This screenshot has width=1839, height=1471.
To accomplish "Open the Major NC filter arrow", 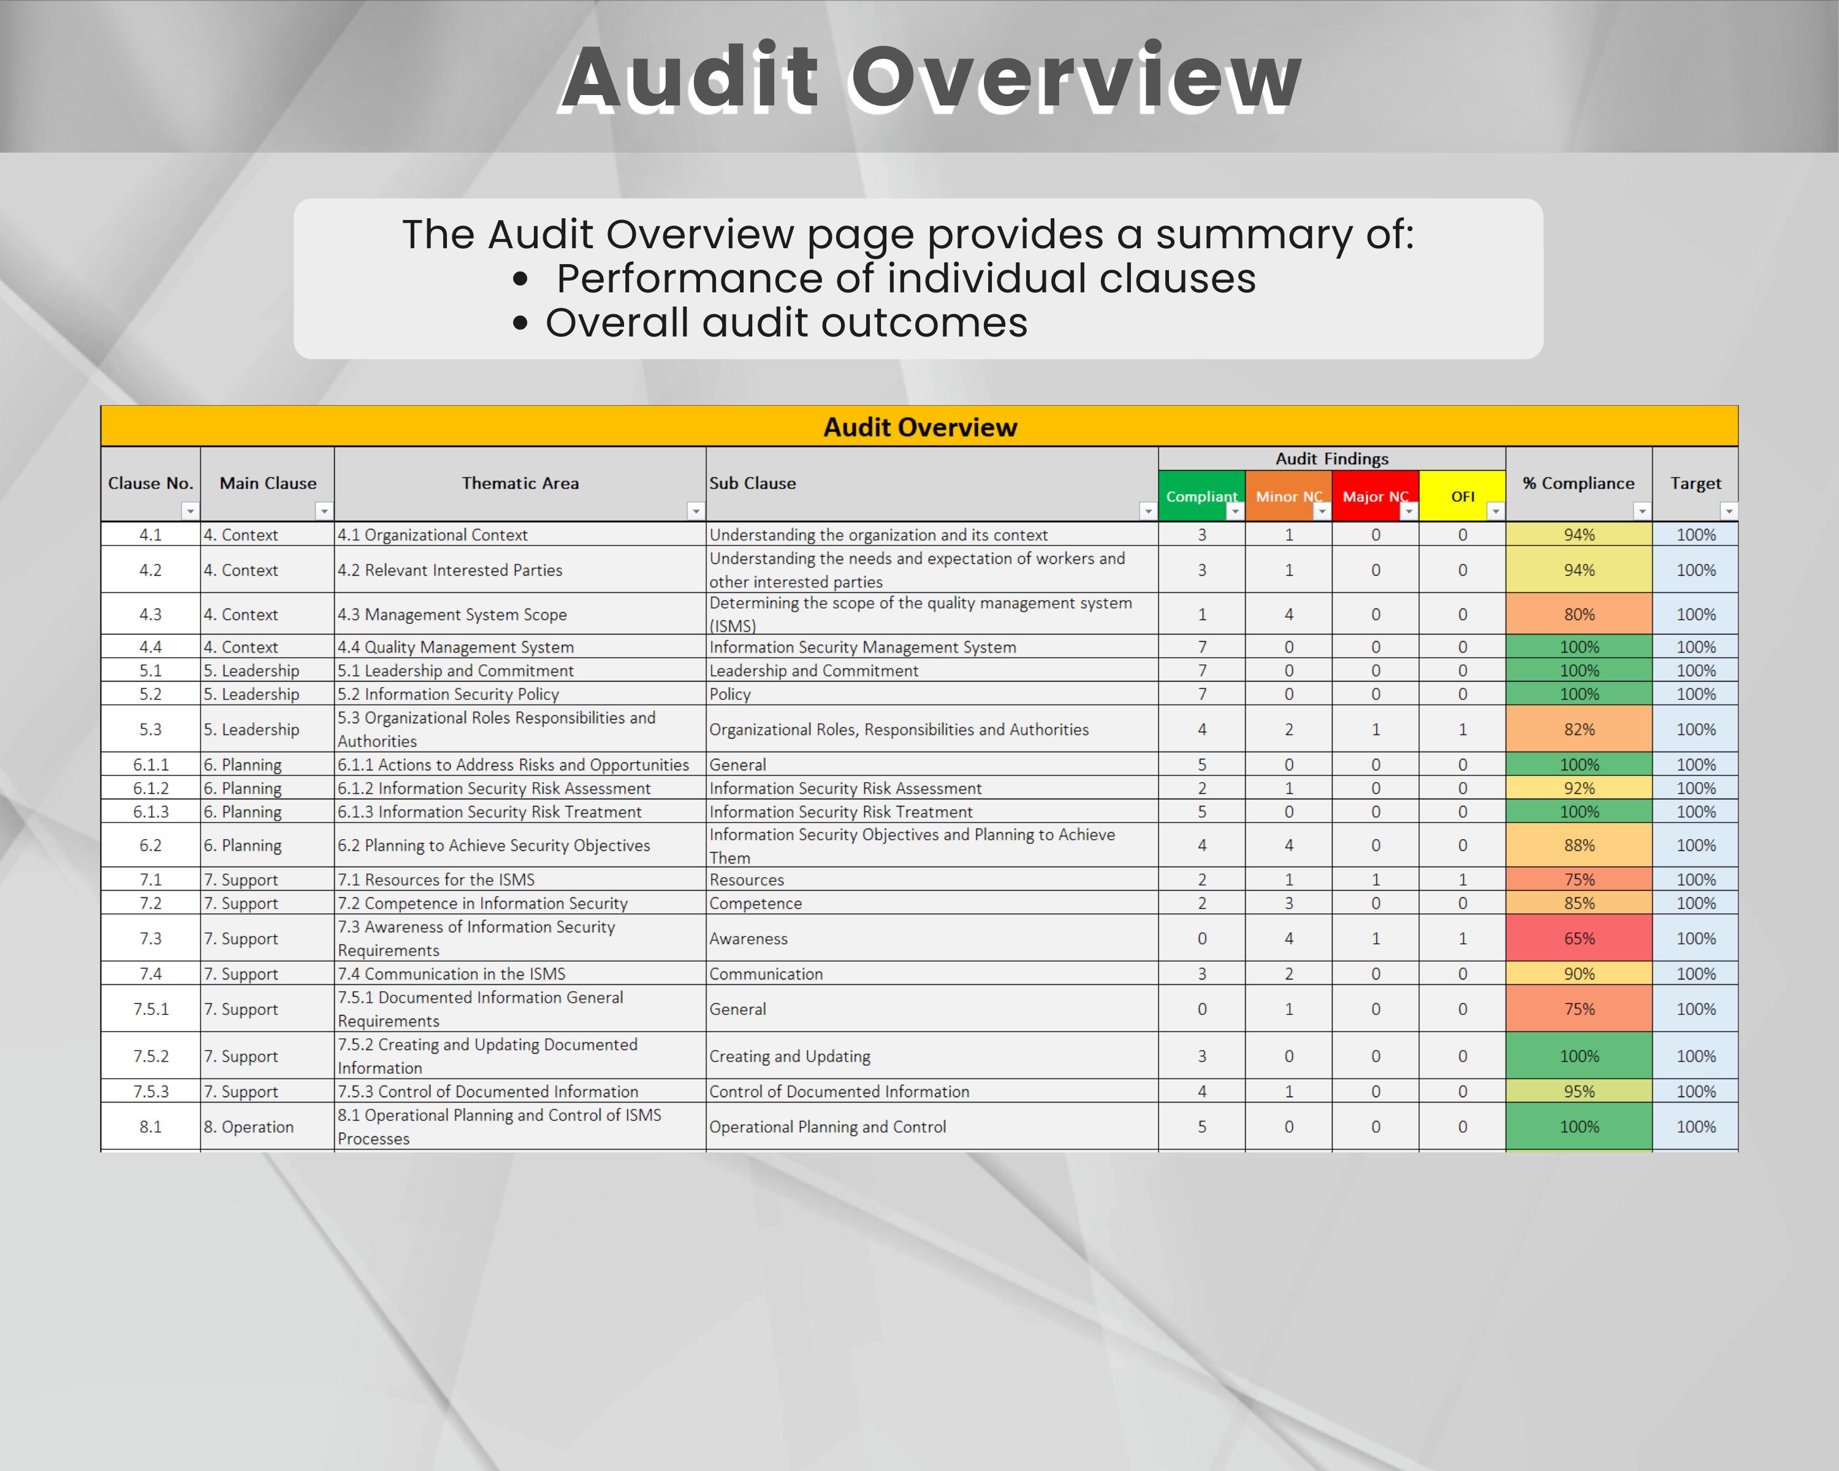I will (1410, 512).
